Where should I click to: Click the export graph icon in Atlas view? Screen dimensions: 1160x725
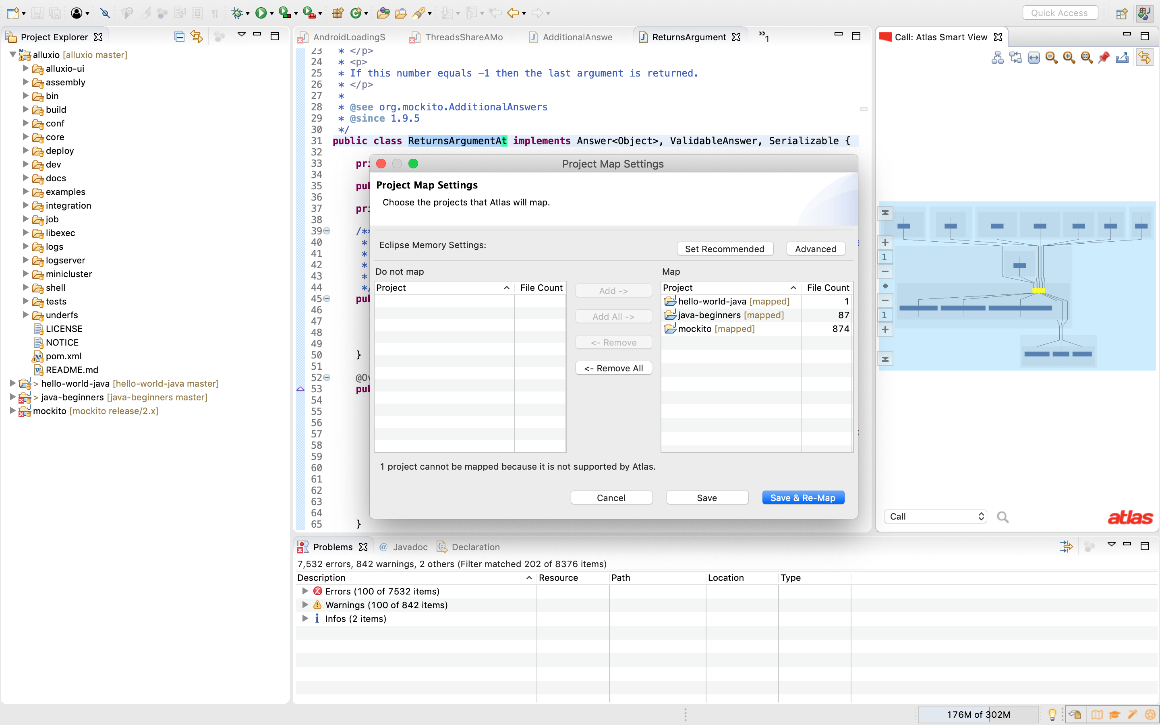tap(1122, 58)
